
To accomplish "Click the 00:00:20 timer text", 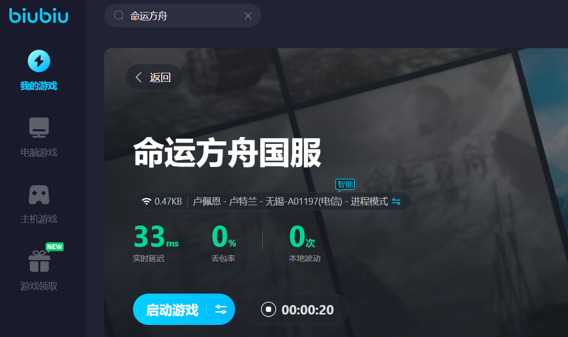I will pos(307,310).
